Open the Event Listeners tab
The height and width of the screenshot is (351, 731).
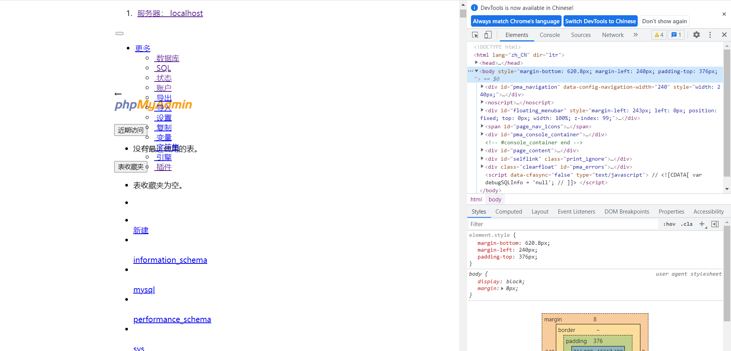tap(576, 212)
